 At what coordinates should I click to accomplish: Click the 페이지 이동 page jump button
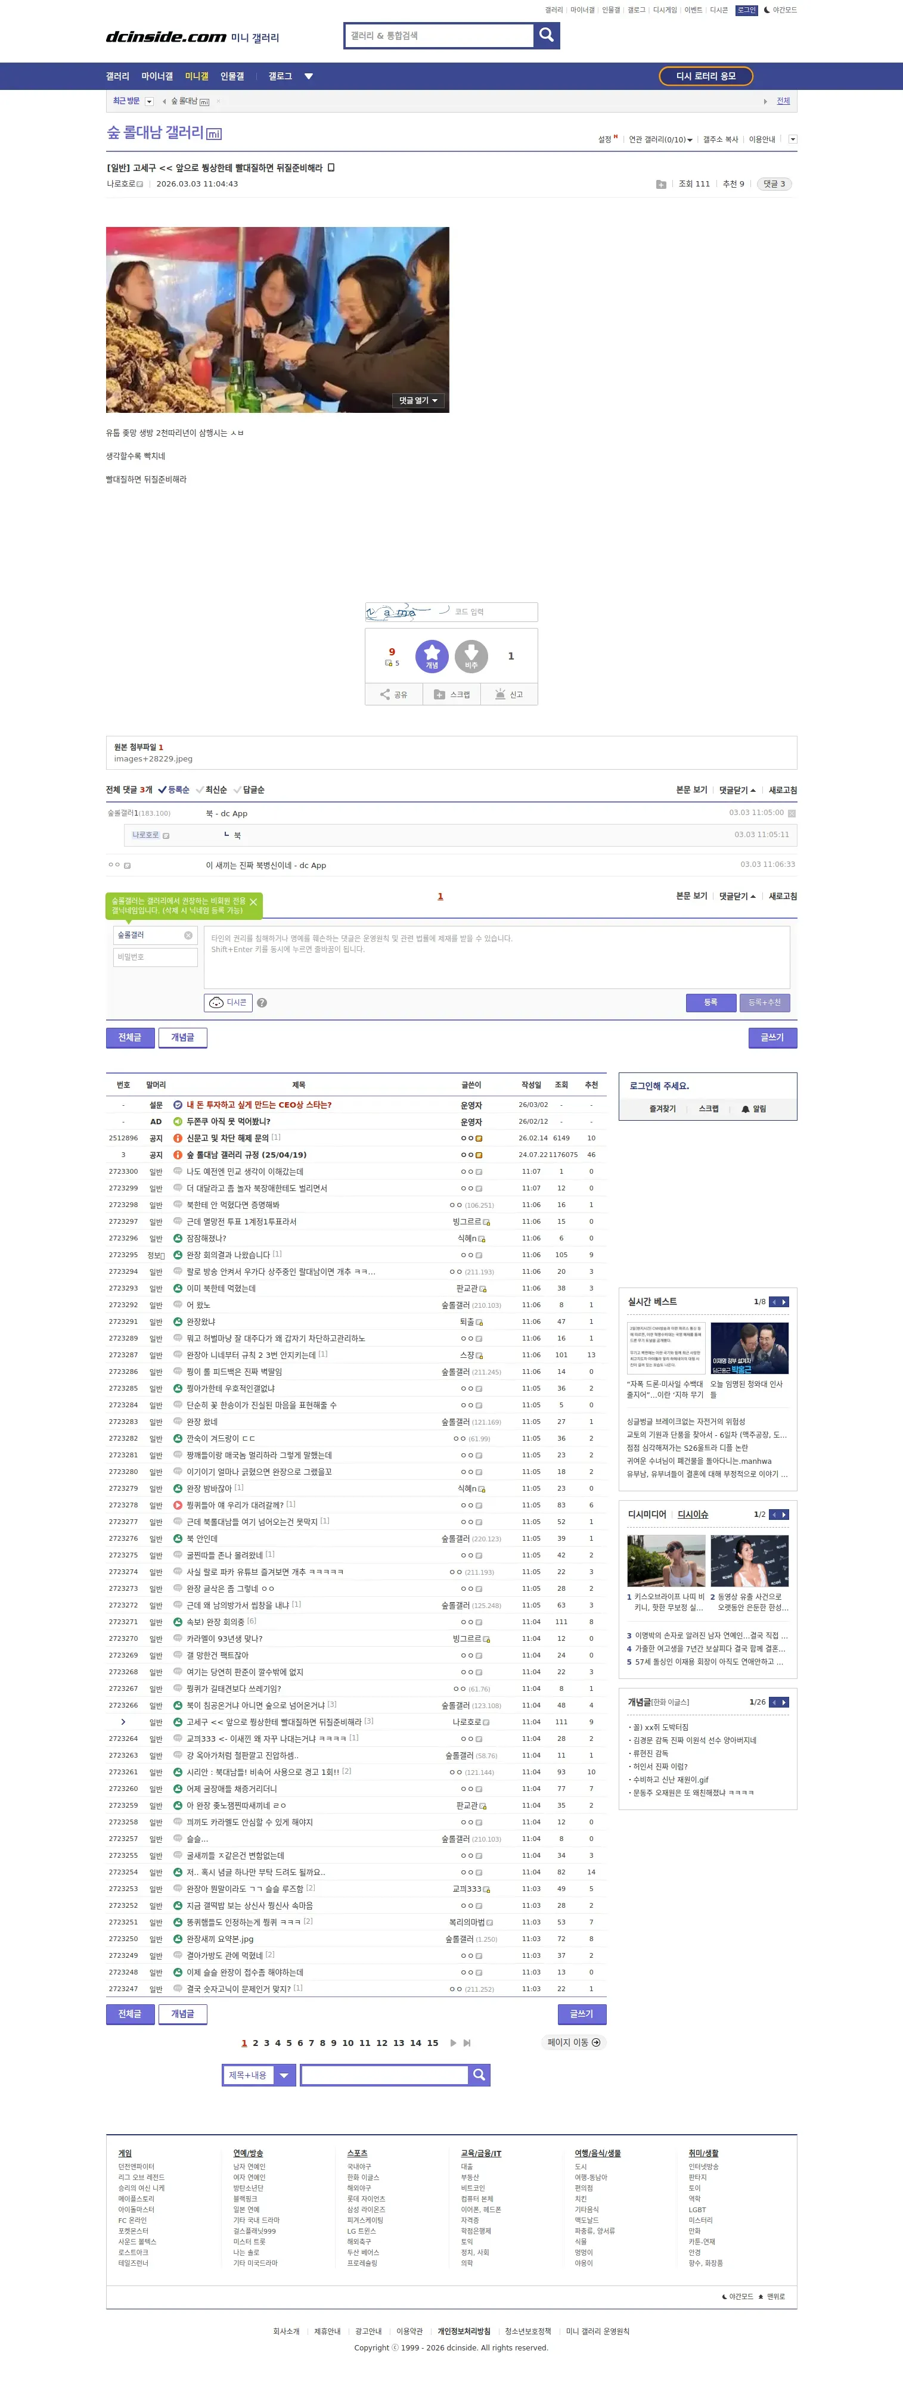pyautogui.click(x=573, y=2042)
